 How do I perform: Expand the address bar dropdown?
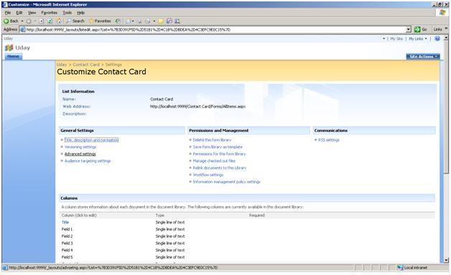click(409, 29)
